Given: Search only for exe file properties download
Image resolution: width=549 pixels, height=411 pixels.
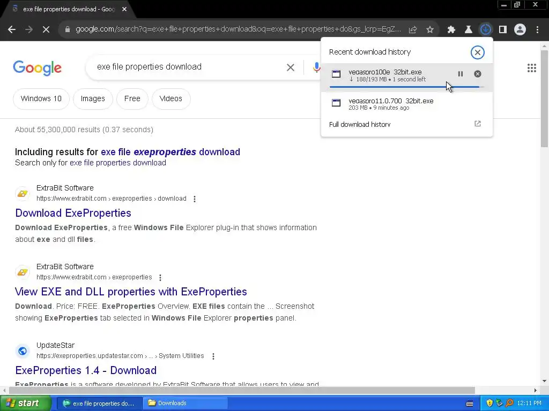Looking at the screenshot, I should [117, 163].
